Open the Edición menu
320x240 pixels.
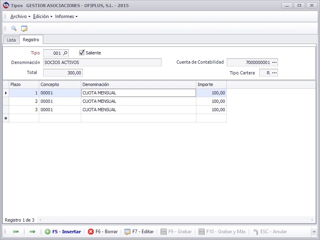43,16
